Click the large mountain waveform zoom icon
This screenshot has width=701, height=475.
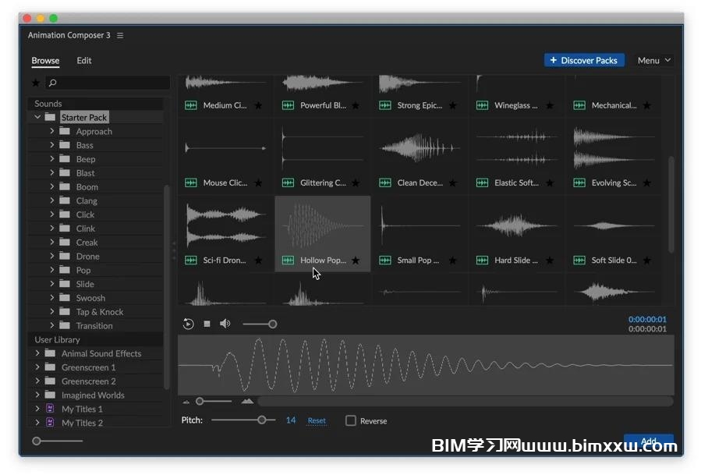click(247, 401)
